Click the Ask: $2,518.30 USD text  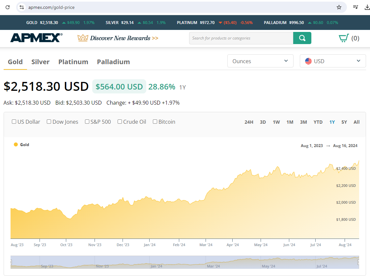point(27,103)
